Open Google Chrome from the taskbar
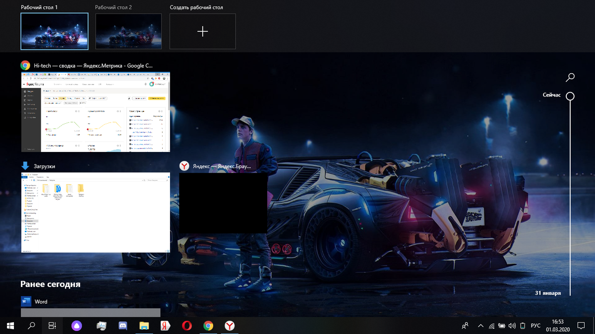Screen dimensions: 595x334 click(208, 326)
